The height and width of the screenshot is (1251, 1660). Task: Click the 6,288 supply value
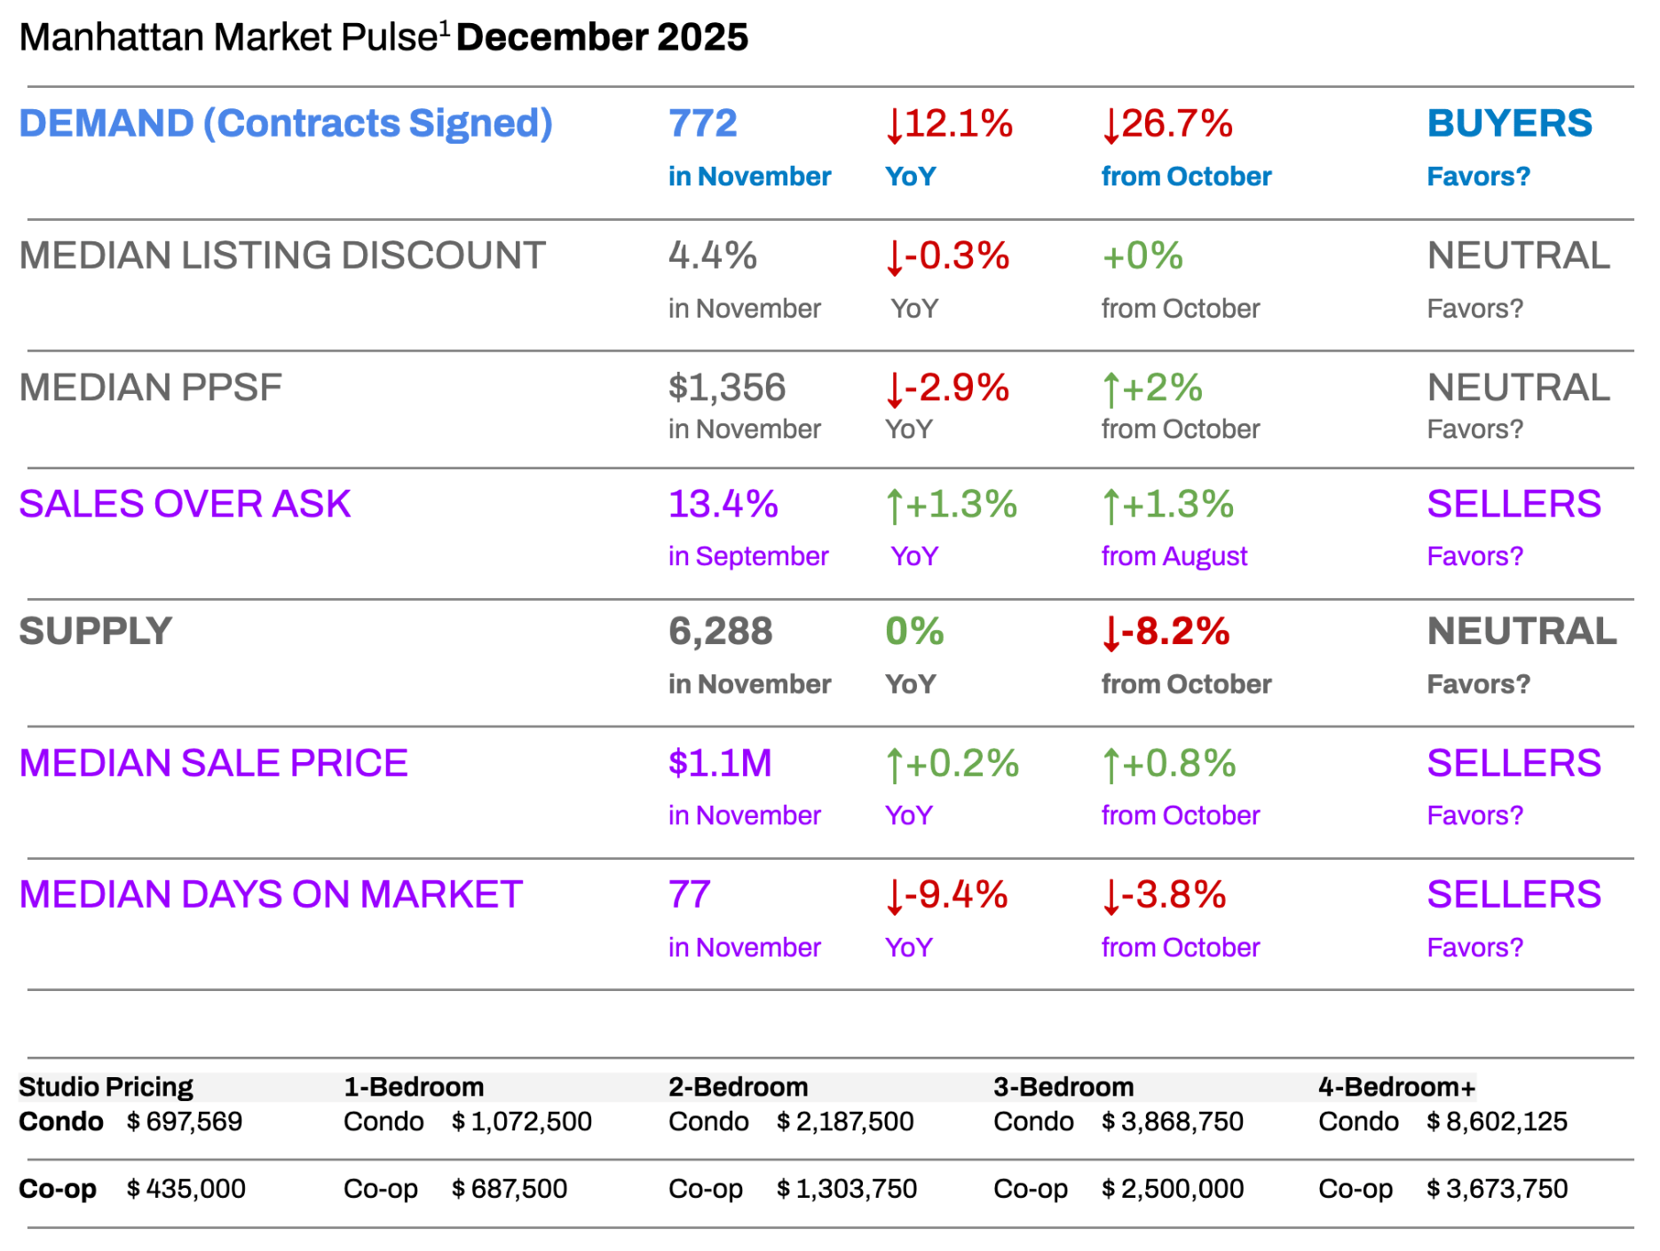(720, 632)
